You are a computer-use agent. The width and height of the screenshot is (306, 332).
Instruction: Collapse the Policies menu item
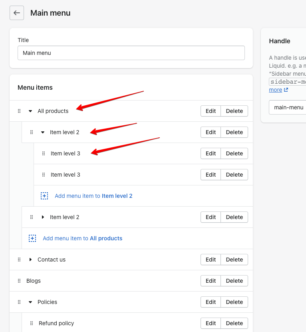pyautogui.click(x=30, y=302)
